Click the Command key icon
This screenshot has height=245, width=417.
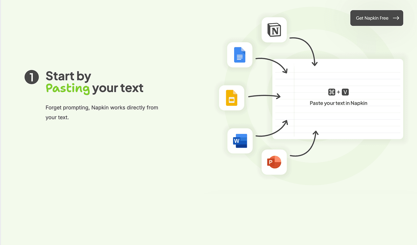332,92
